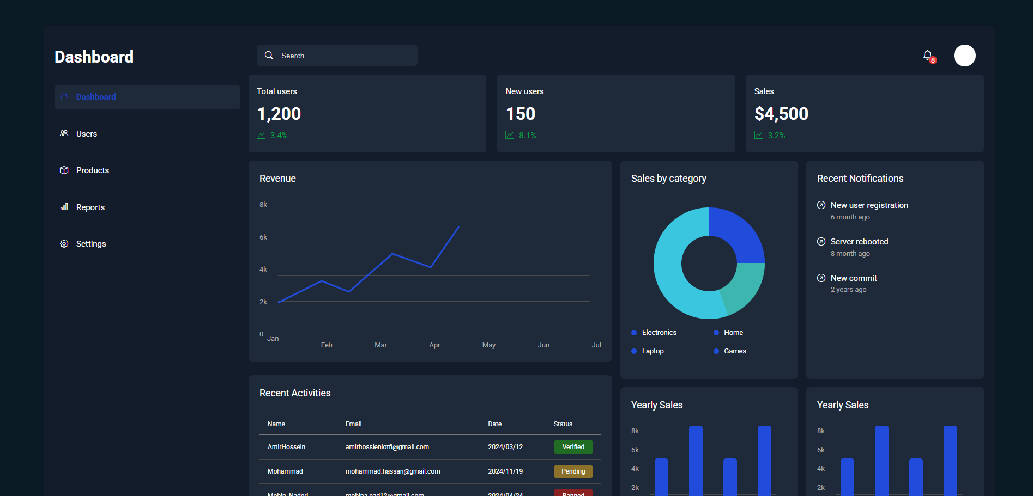Open Settings using the gear icon

tap(64, 243)
